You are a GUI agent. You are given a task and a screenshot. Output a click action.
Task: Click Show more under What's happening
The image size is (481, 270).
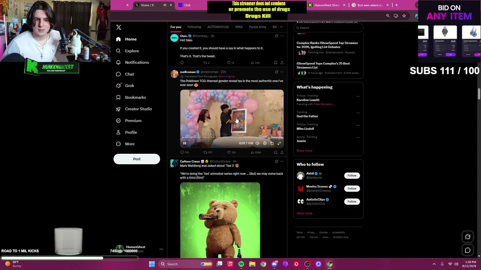click(x=304, y=151)
